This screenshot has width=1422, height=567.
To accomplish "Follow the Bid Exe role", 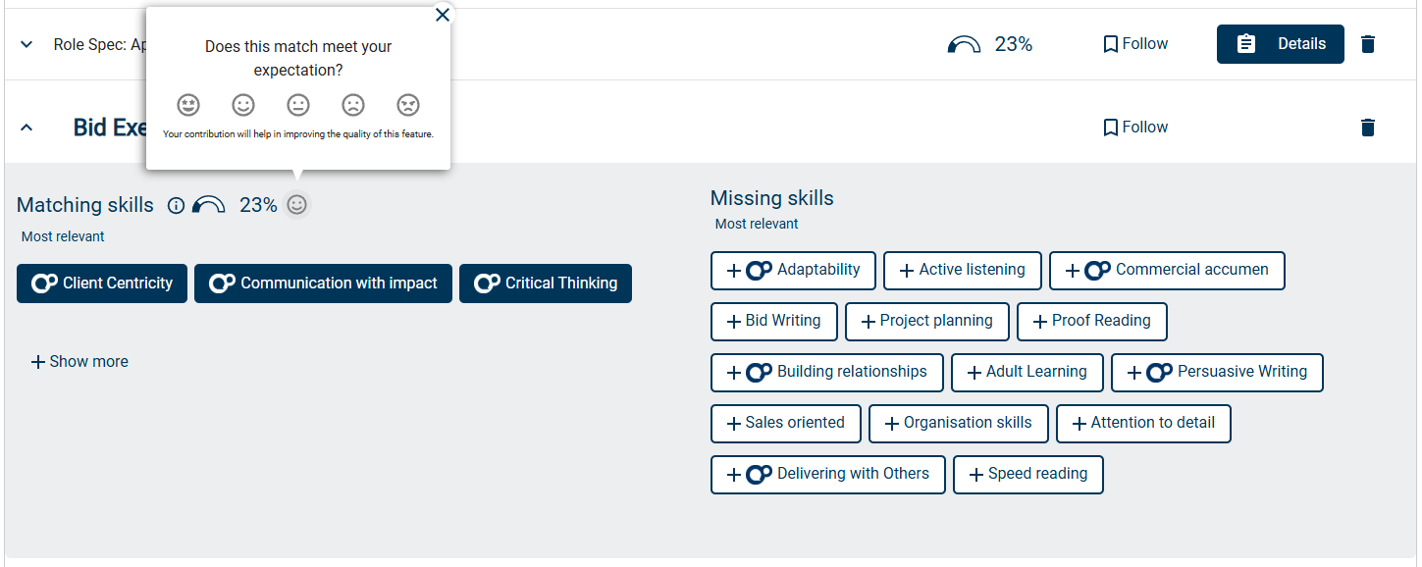I will [1135, 128].
